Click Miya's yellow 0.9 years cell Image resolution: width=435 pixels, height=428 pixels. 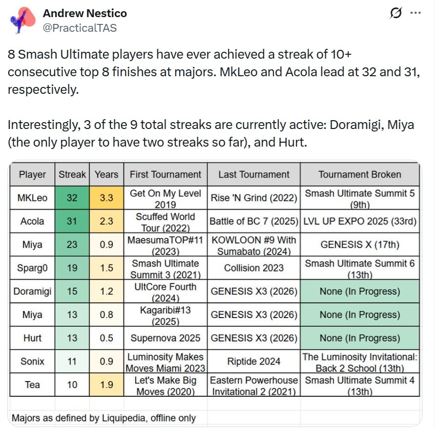pos(106,245)
